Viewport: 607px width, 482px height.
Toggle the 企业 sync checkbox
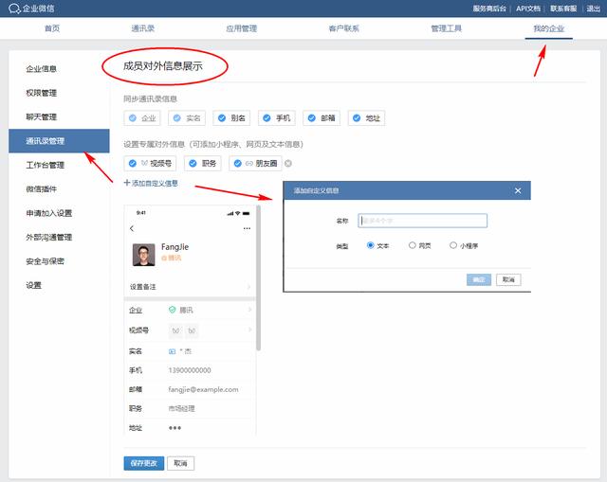tap(133, 117)
